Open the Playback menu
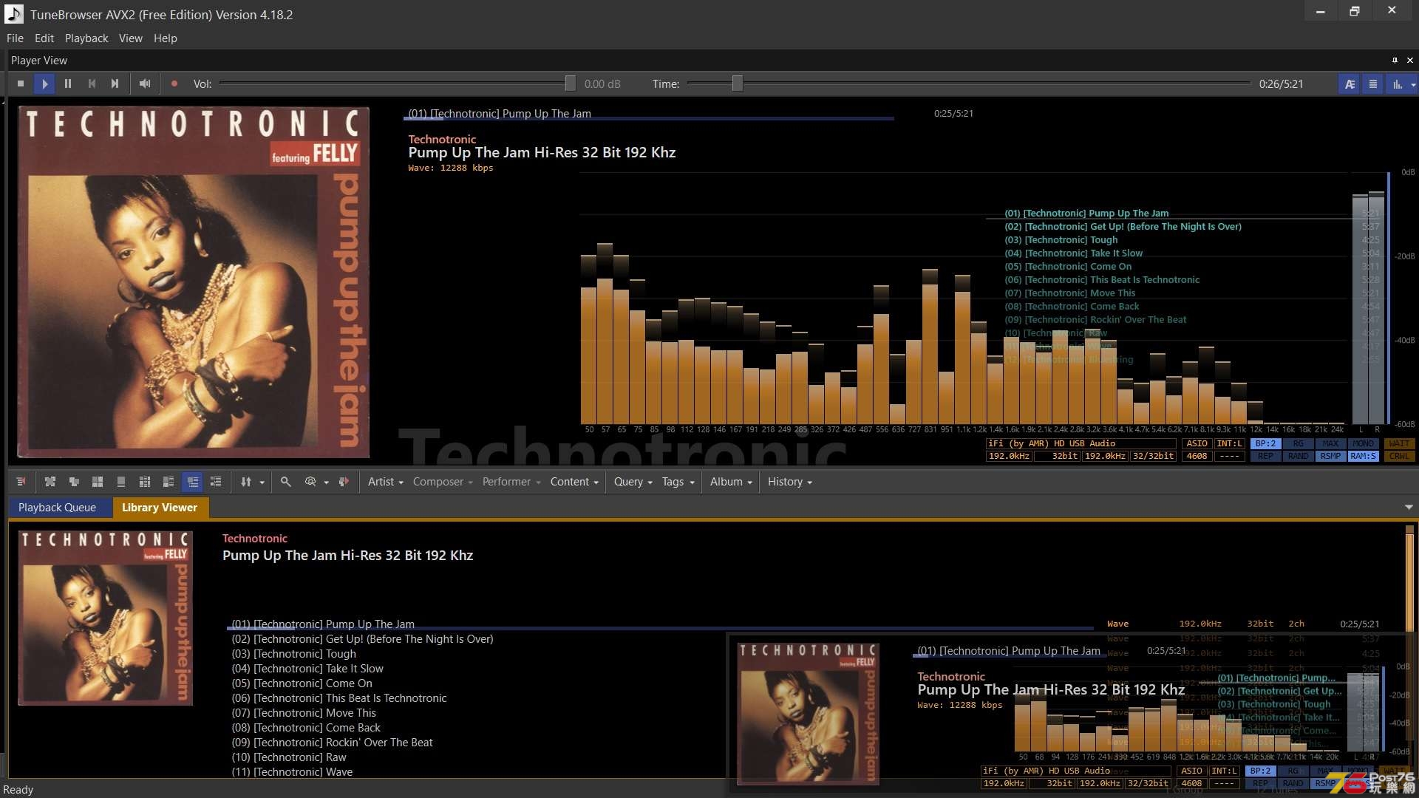This screenshot has width=1419, height=798. click(86, 38)
